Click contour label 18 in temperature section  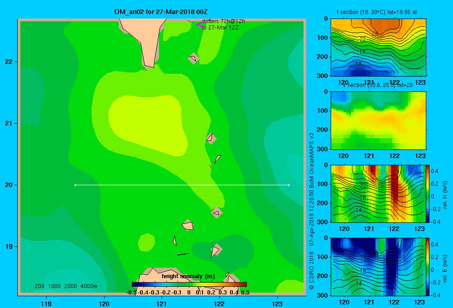coord(362,52)
